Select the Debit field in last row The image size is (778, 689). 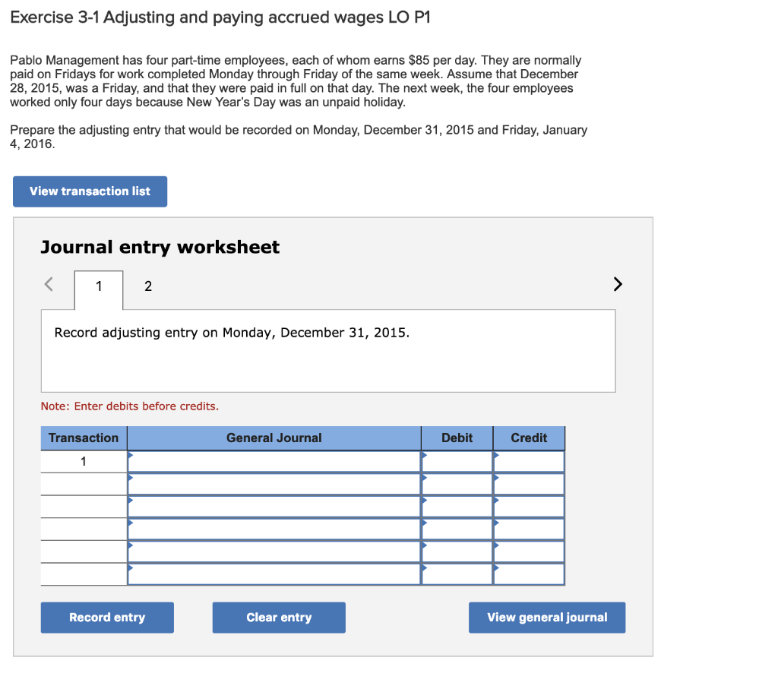point(457,574)
